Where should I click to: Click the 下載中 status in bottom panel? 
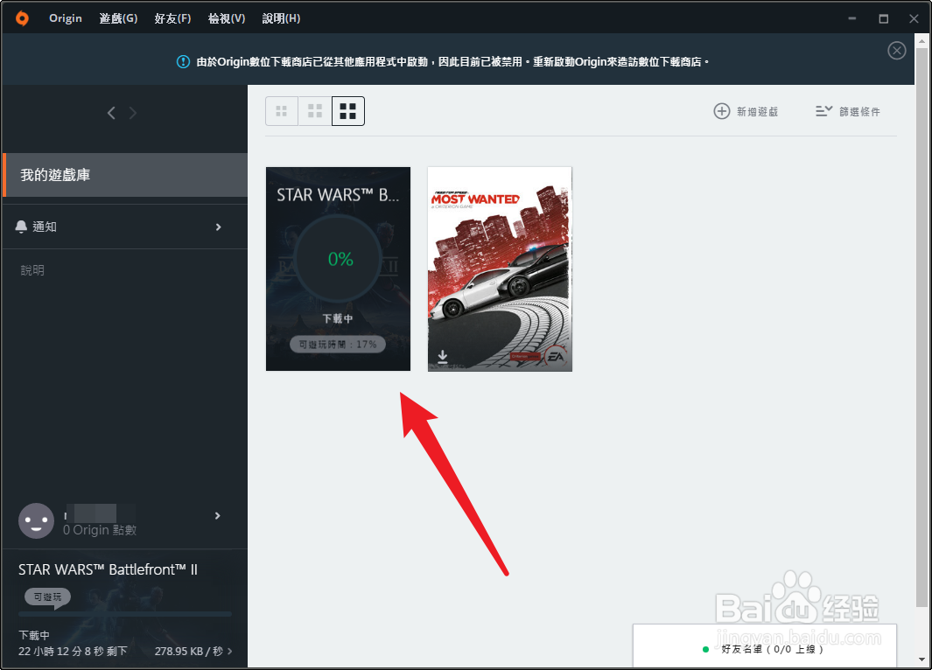34,635
